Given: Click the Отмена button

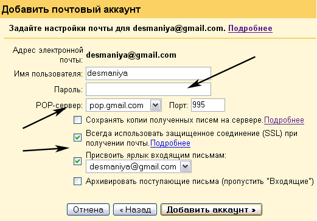Looking at the screenshot, I should 88,209.
